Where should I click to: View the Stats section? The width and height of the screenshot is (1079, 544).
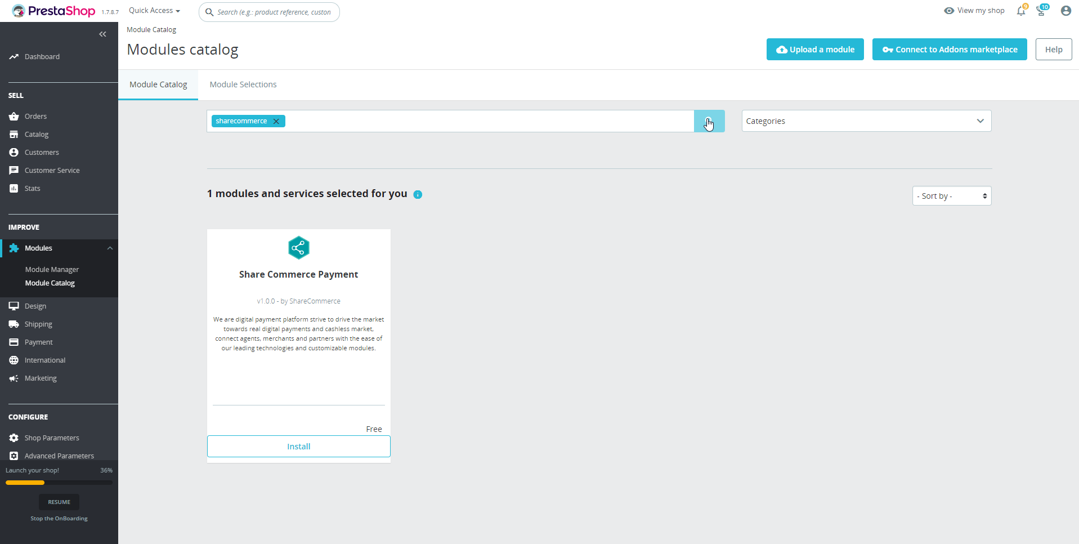[x=32, y=188]
